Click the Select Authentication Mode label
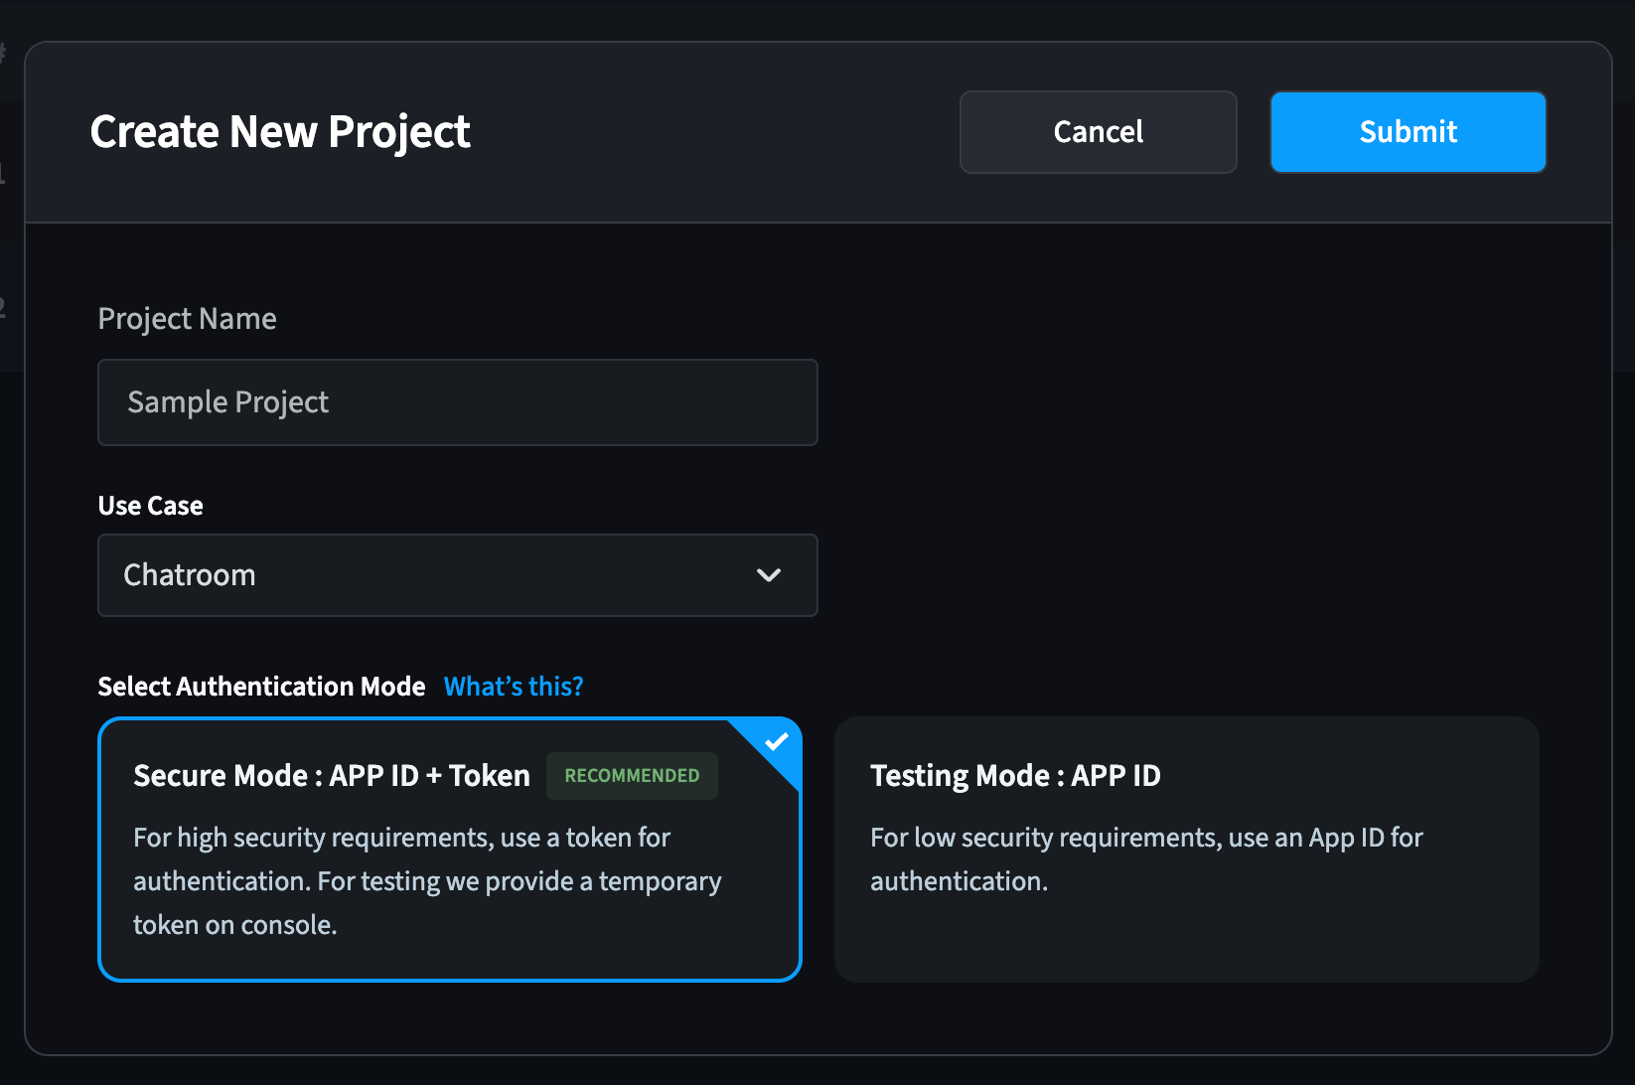 pyautogui.click(x=261, y=687)
